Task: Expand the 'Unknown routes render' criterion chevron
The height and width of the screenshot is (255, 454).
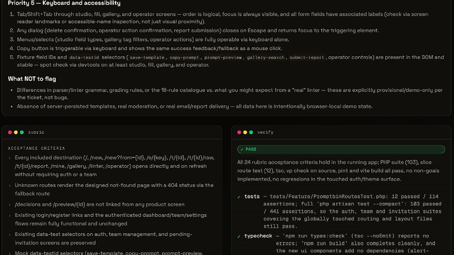Action: pyautogui.click(x=10, y=186)
